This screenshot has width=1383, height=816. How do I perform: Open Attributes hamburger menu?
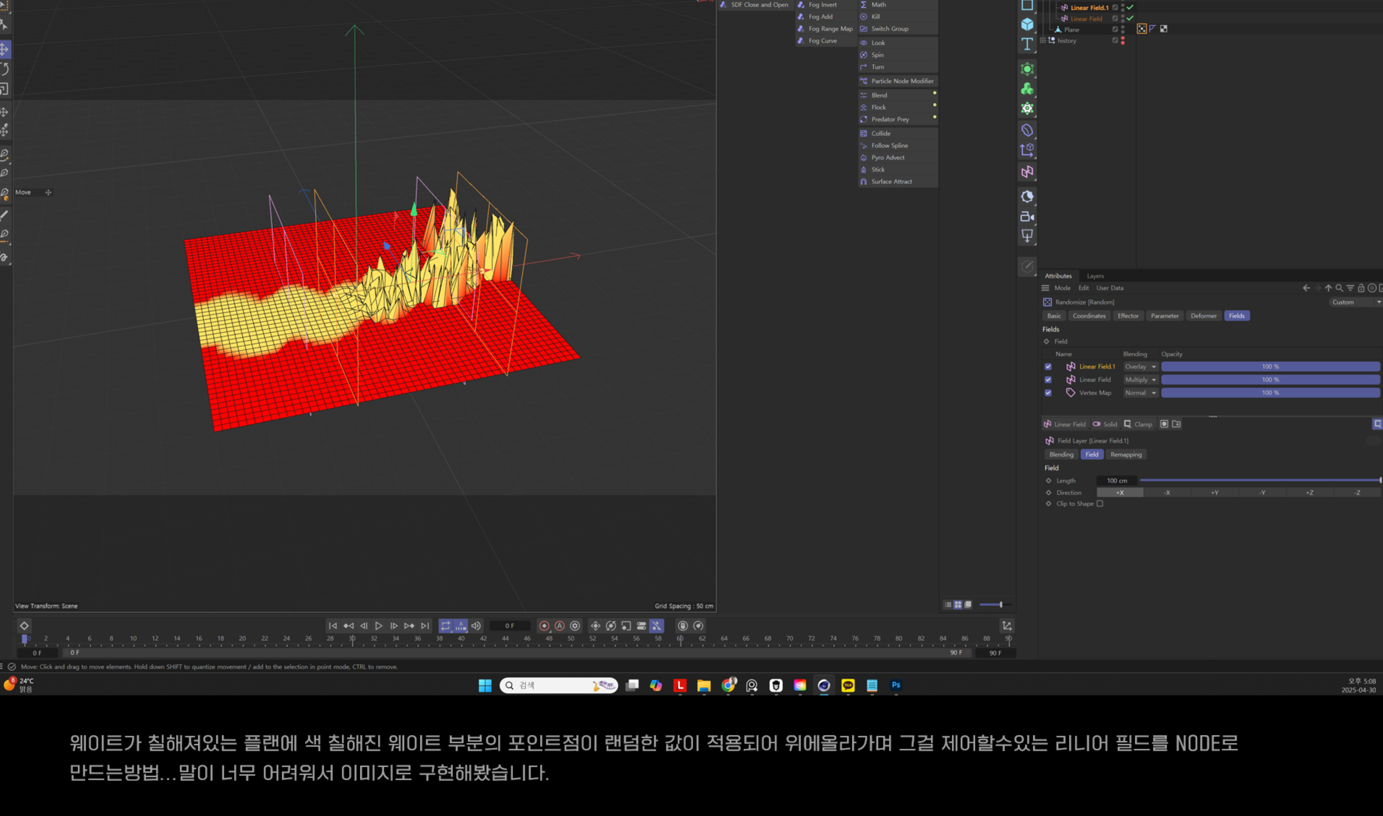(x=1045, y=288)
